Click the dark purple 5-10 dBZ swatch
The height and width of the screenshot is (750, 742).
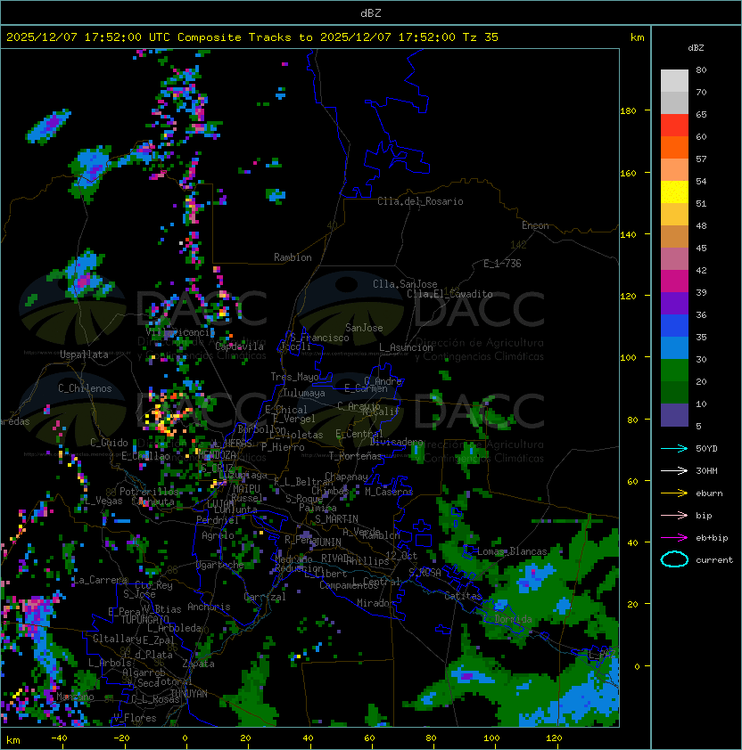(674, 415)
